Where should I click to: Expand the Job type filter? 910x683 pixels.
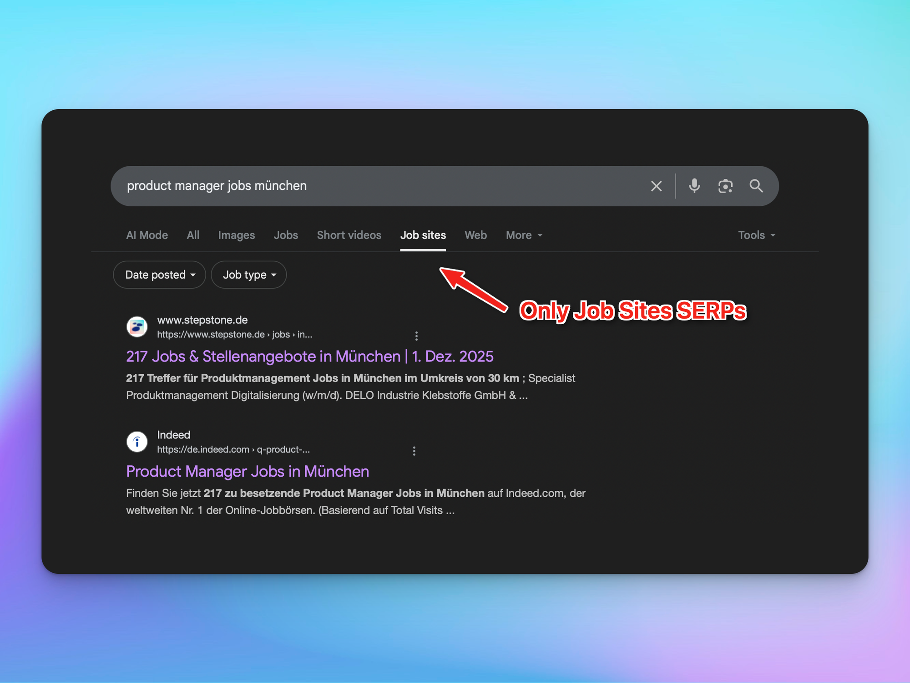tap(249, 275)
